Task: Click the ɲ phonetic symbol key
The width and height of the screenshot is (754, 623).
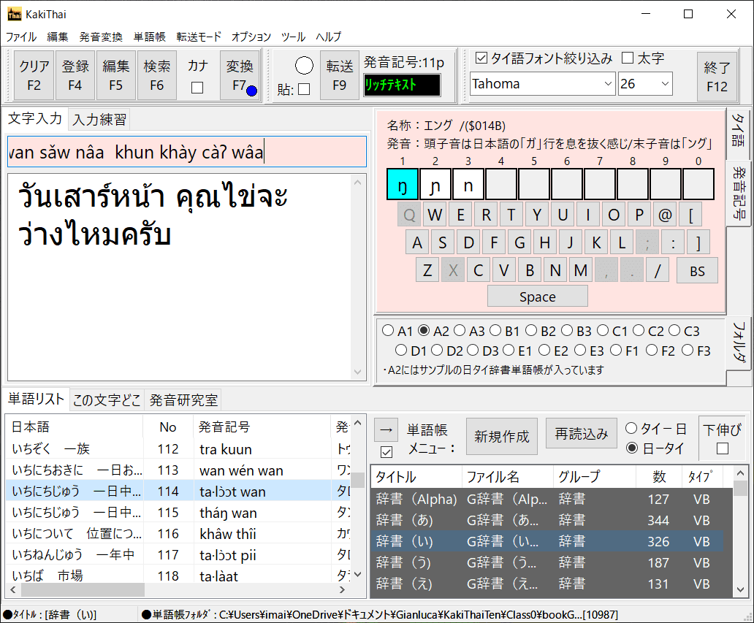Action: coord(435,184)
